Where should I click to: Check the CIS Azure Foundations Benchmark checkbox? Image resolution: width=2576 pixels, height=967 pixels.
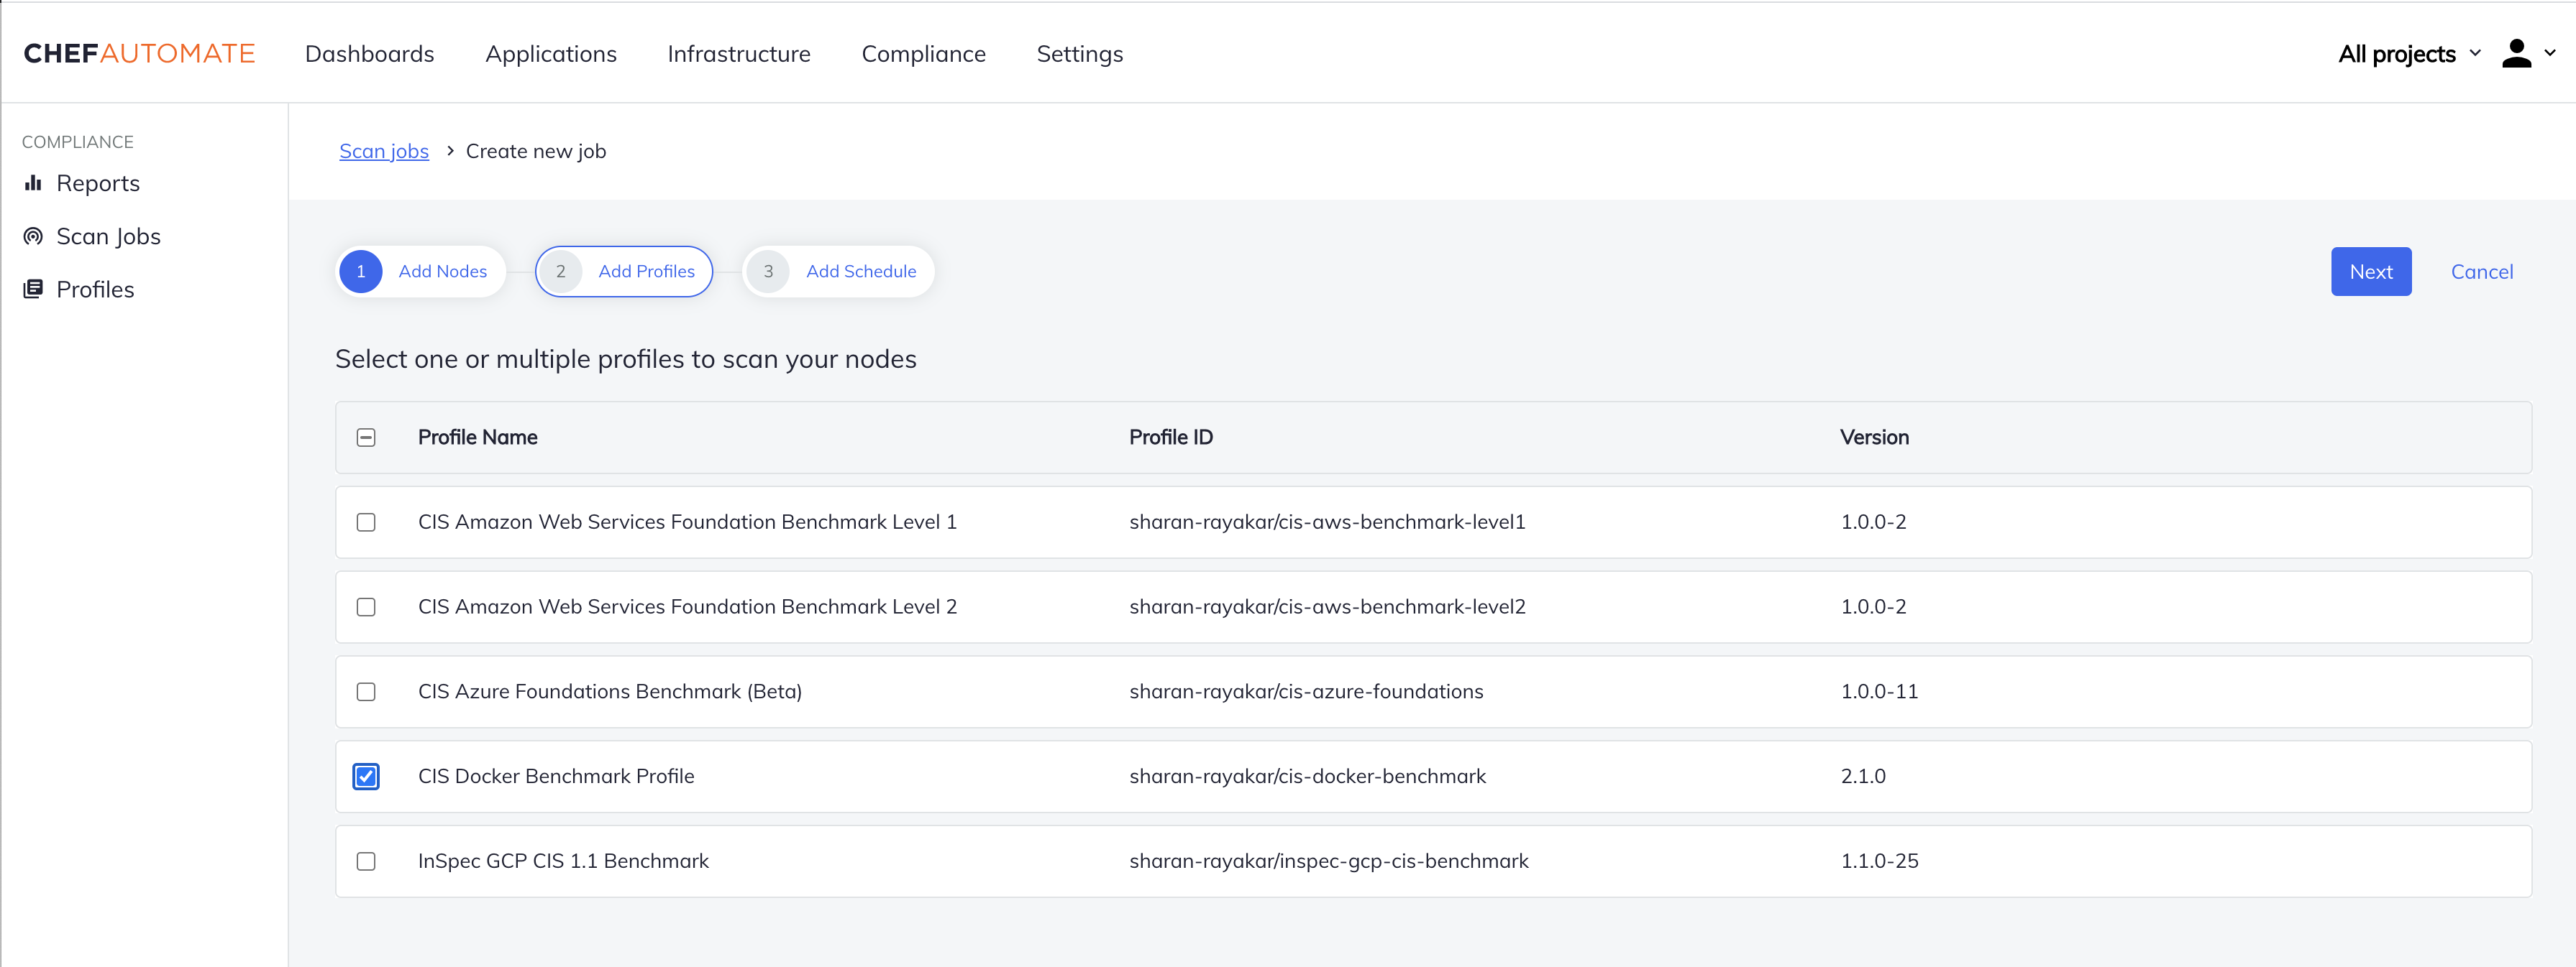[366, 691]
